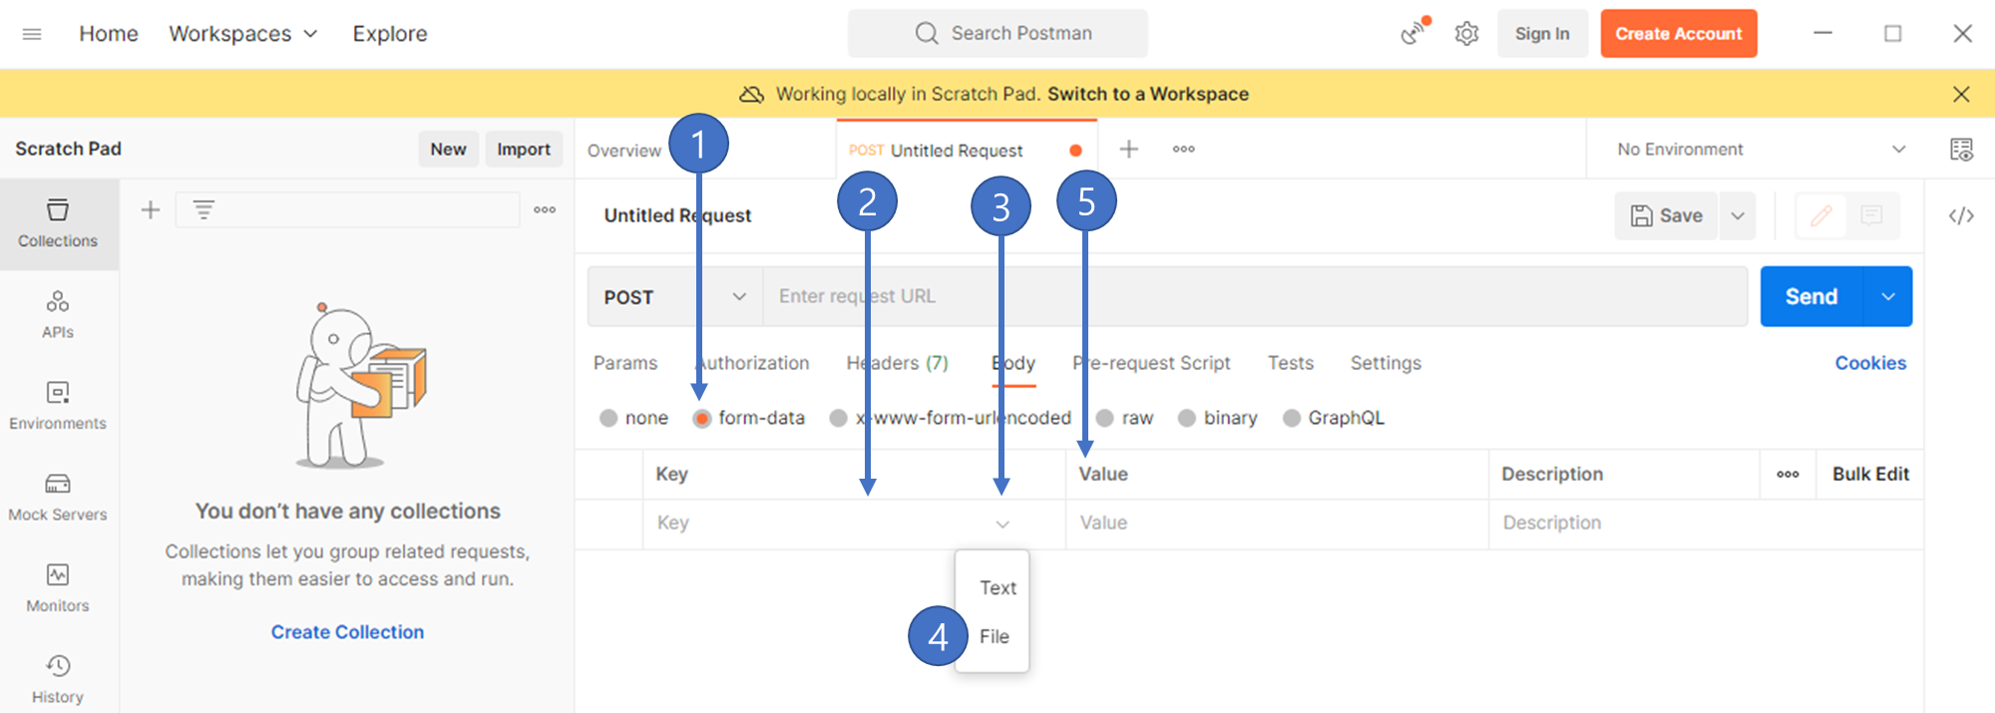The width and height of the screenshot is (1995, 713).
Task: Click the filter icon in collections search
Action: tap(203, 209)
